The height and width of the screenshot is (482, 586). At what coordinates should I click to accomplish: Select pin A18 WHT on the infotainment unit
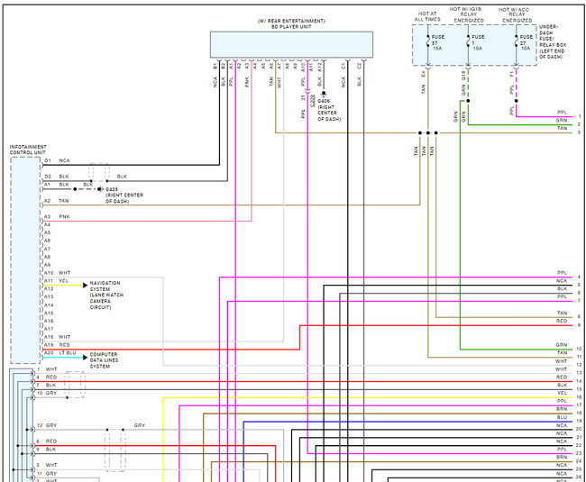coord(57,337)
